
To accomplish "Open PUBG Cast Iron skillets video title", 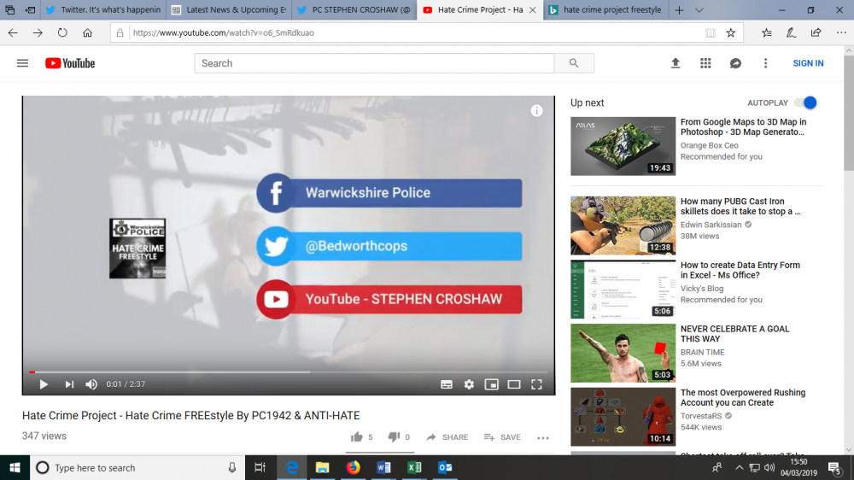I will point(740,206).
